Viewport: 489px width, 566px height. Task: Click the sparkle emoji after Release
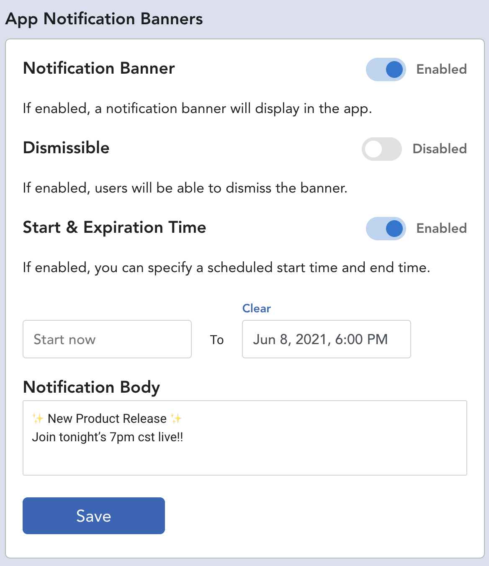pyautogui.click(x=176, y=418)
